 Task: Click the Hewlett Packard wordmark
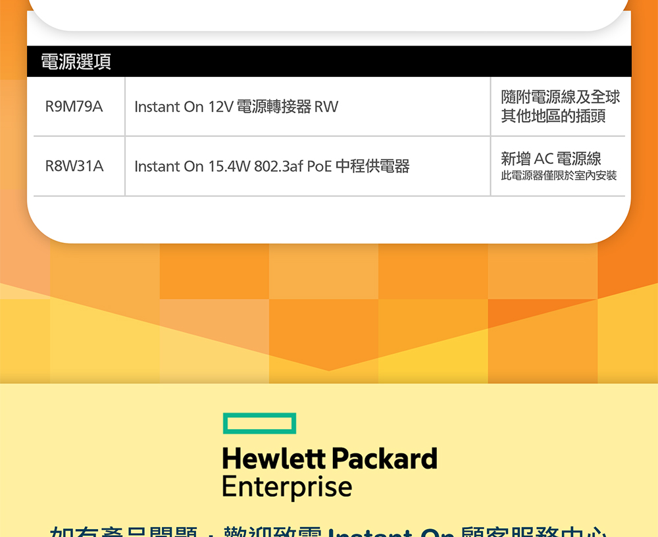coord(329,459)
